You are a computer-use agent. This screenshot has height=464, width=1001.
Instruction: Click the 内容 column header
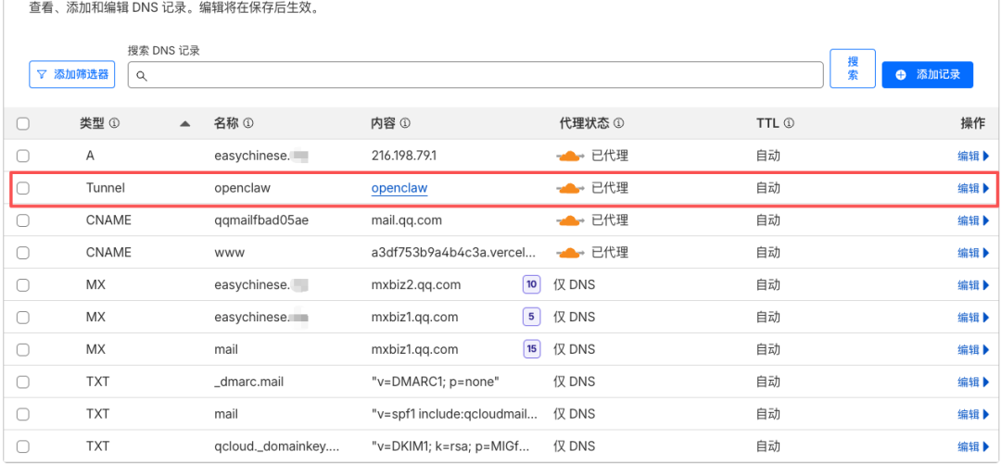coord(384,123)
